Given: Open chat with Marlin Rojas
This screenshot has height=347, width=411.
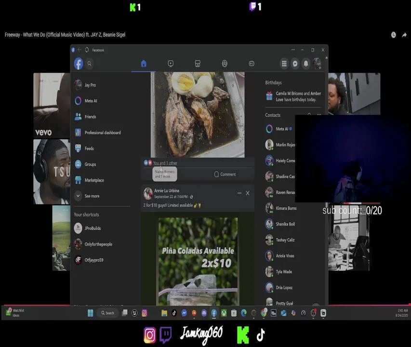Looking at the screenshot, I should [x=279, y=145].
